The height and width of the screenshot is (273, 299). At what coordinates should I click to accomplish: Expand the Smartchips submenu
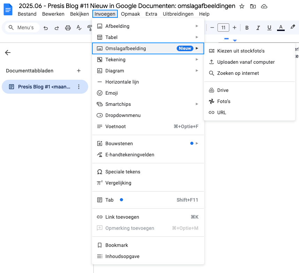point(118,104)
